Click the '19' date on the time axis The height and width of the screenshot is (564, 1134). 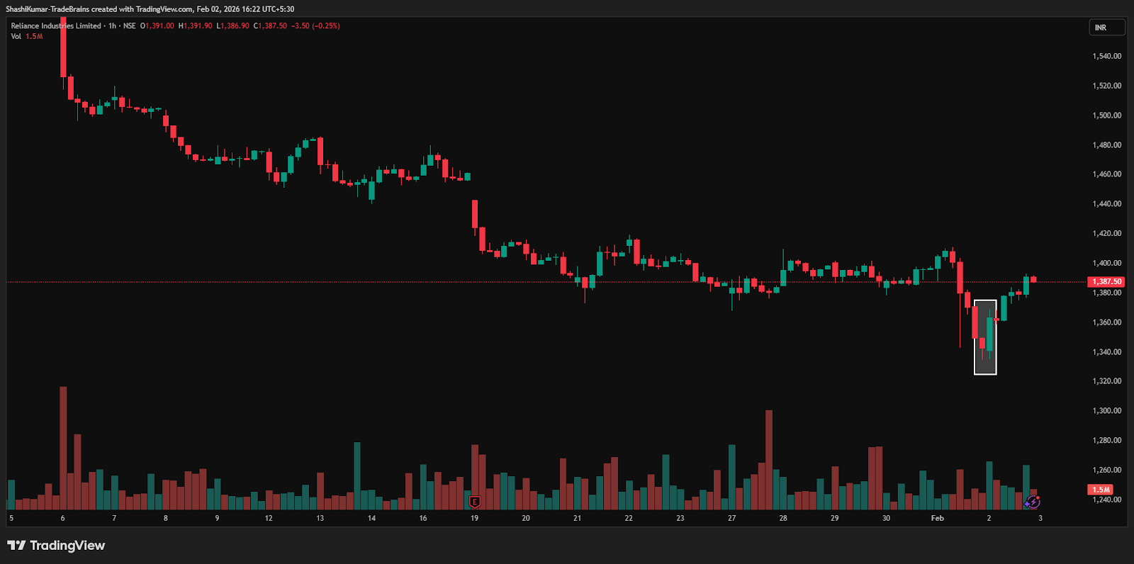point(474,518)
